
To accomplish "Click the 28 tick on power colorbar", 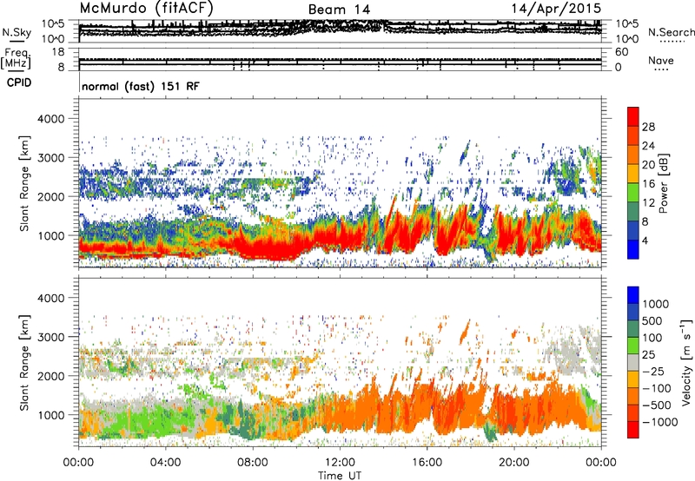I will (648, 127).
